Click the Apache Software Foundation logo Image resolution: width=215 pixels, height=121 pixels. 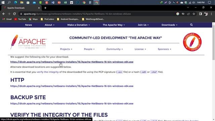[29, 42]
